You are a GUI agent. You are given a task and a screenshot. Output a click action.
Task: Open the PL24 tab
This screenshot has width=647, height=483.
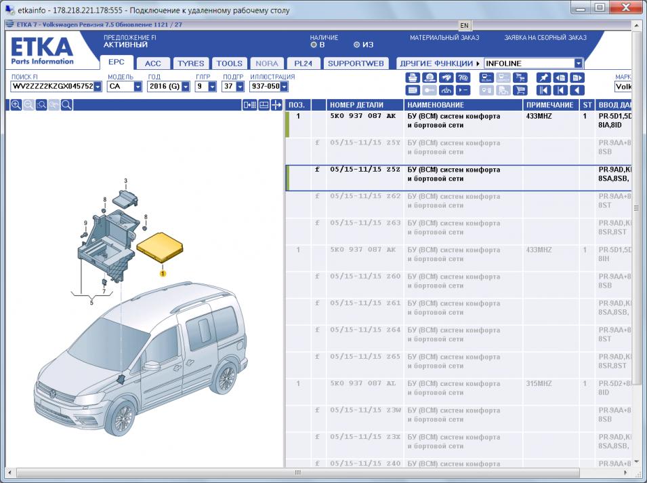[304, 63]
